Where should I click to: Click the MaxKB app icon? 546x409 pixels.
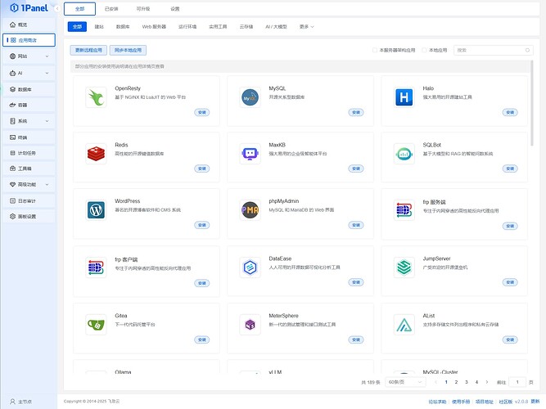tap(250, 154)
